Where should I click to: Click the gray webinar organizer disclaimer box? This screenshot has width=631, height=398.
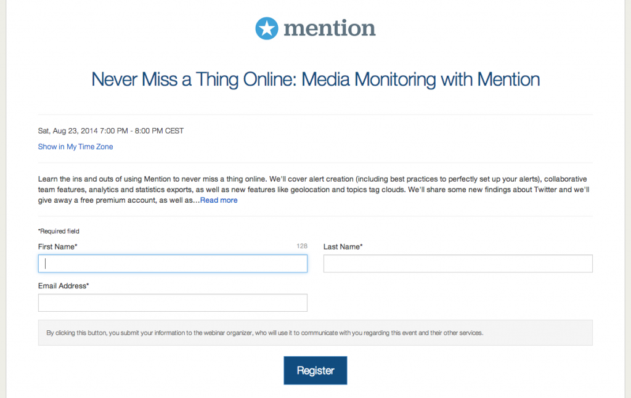tap(315, 333)
